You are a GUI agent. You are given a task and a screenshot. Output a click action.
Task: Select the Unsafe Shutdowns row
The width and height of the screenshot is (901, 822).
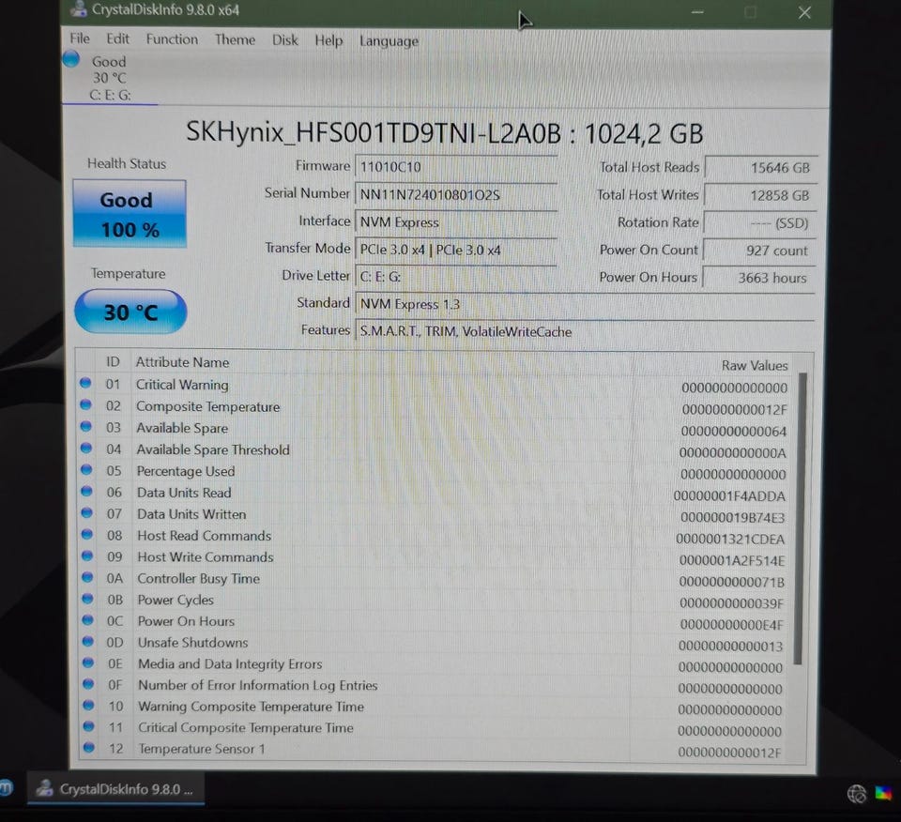point(435,643)
